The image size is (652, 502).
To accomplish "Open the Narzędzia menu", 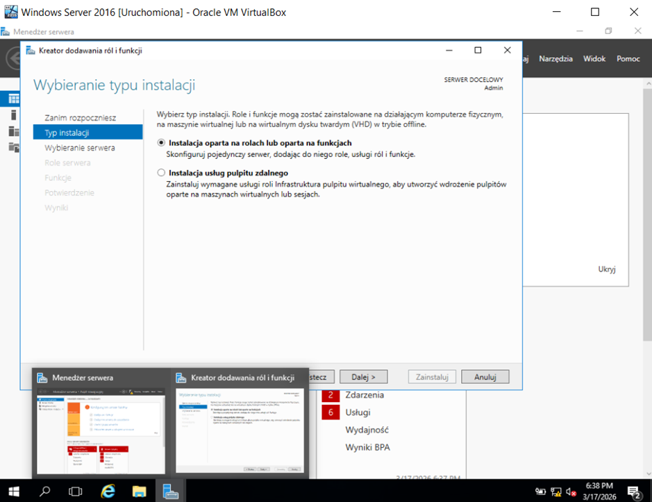I will [555, 59].
